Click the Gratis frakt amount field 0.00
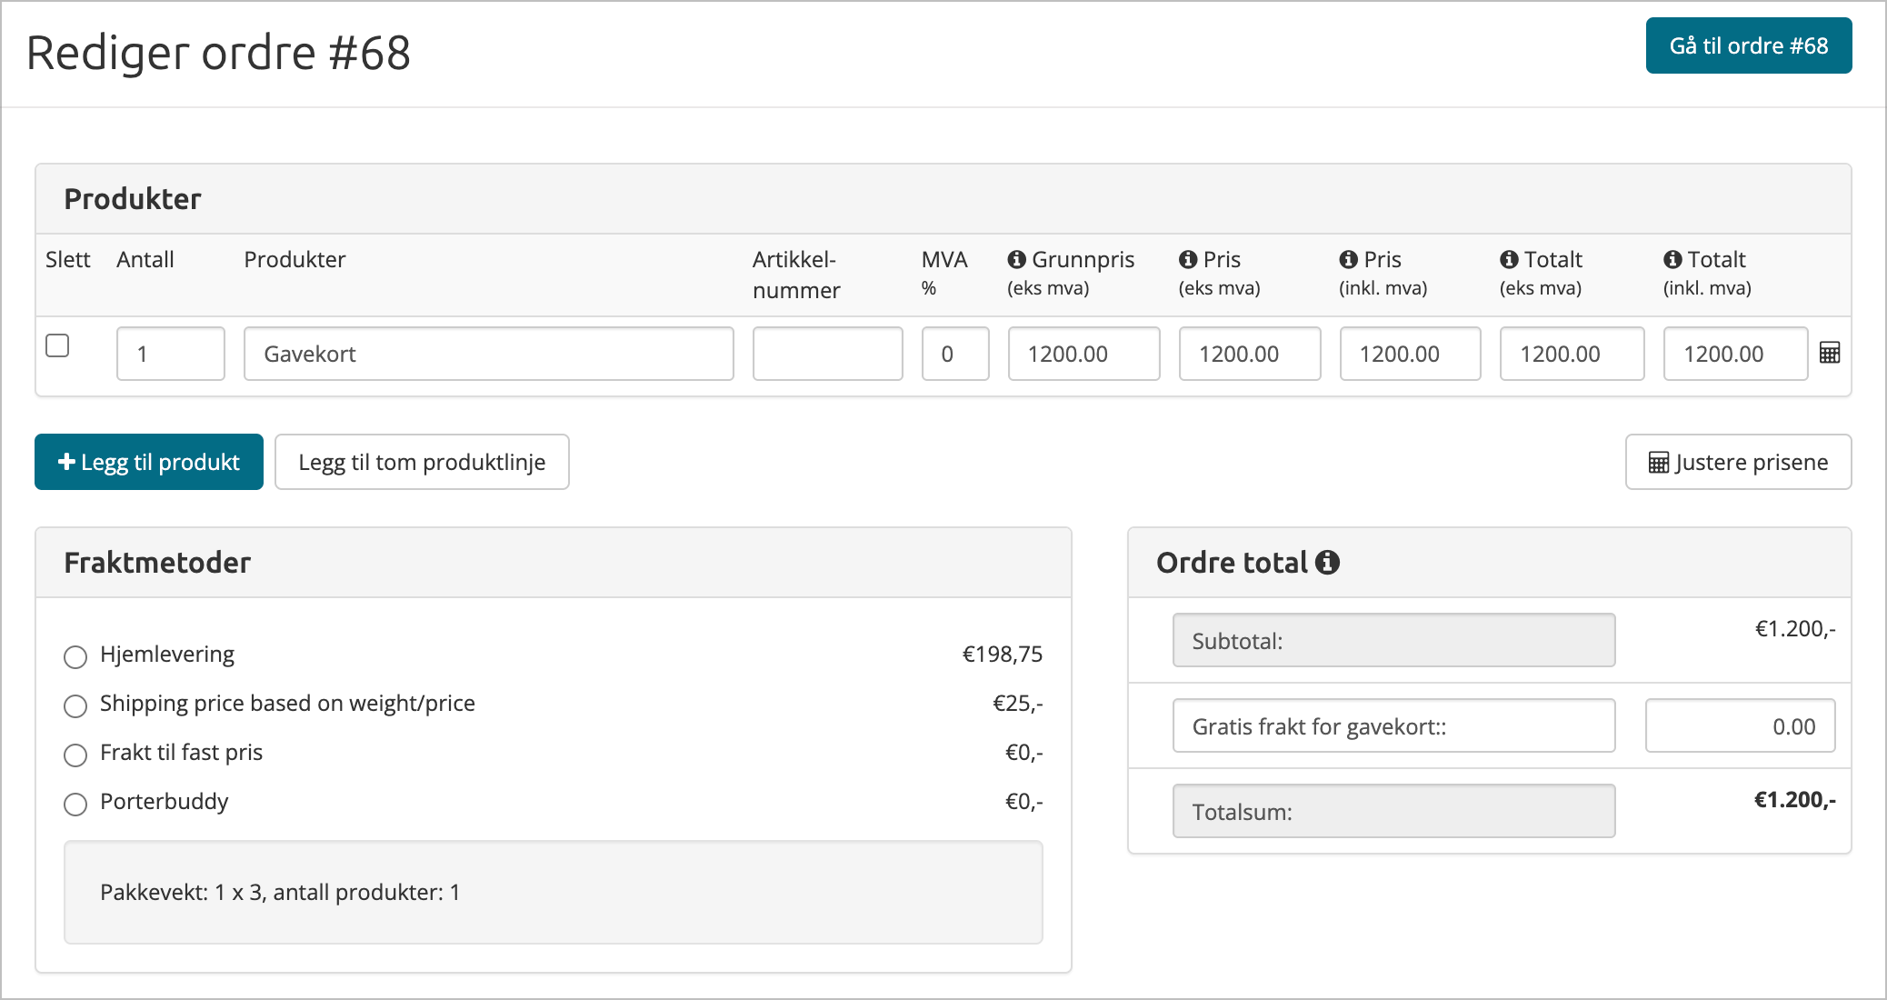 click(1740, 725)
